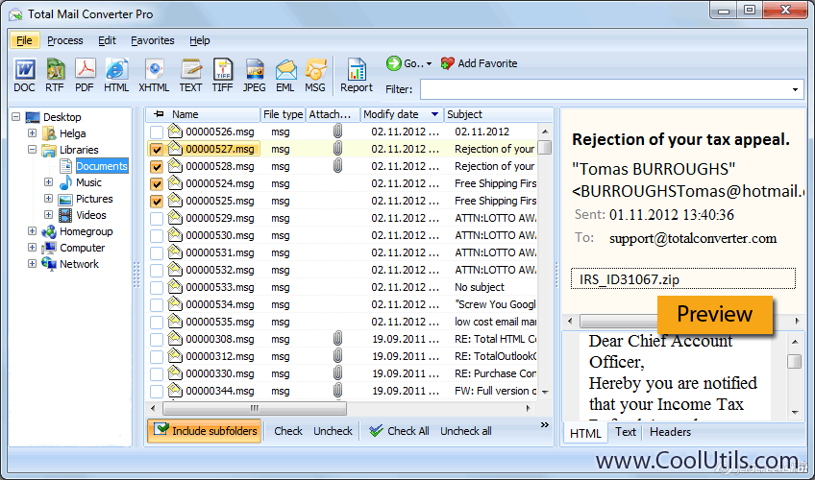This screenshot has height=480, width=815.
Task: Click attachment paperclip of 00000527.msg
Action: 338,149
